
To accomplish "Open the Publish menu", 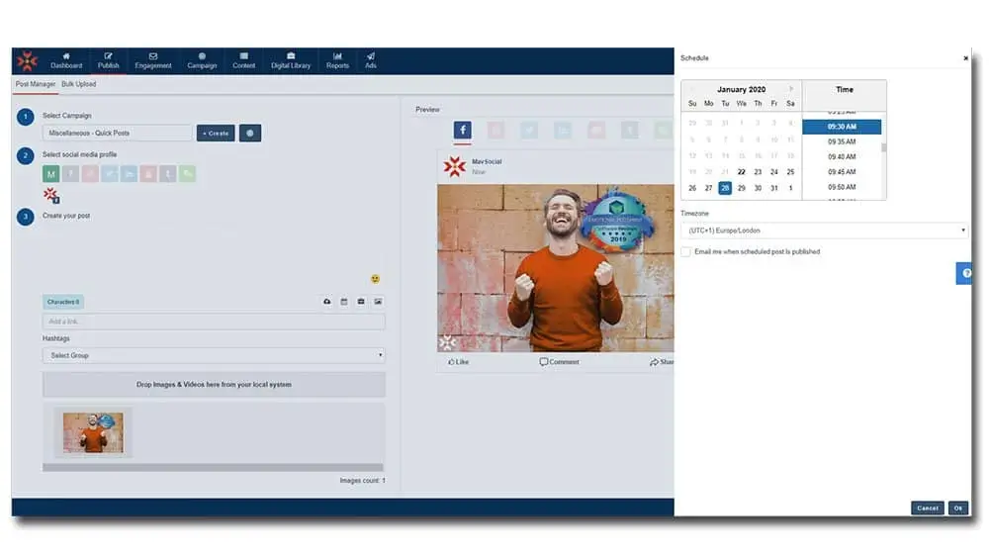I will pyautogui.click(x=108, y=61).
